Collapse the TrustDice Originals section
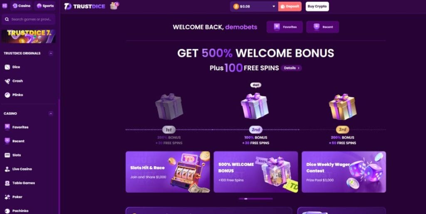Viewport: 426px width, 214px height. pos(51,54)
